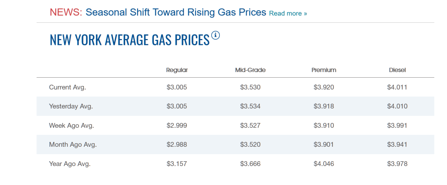This screenshot has height=185, width=447.
Task: Click the current Regular price $3.005
Action: (x=177, y=87)
